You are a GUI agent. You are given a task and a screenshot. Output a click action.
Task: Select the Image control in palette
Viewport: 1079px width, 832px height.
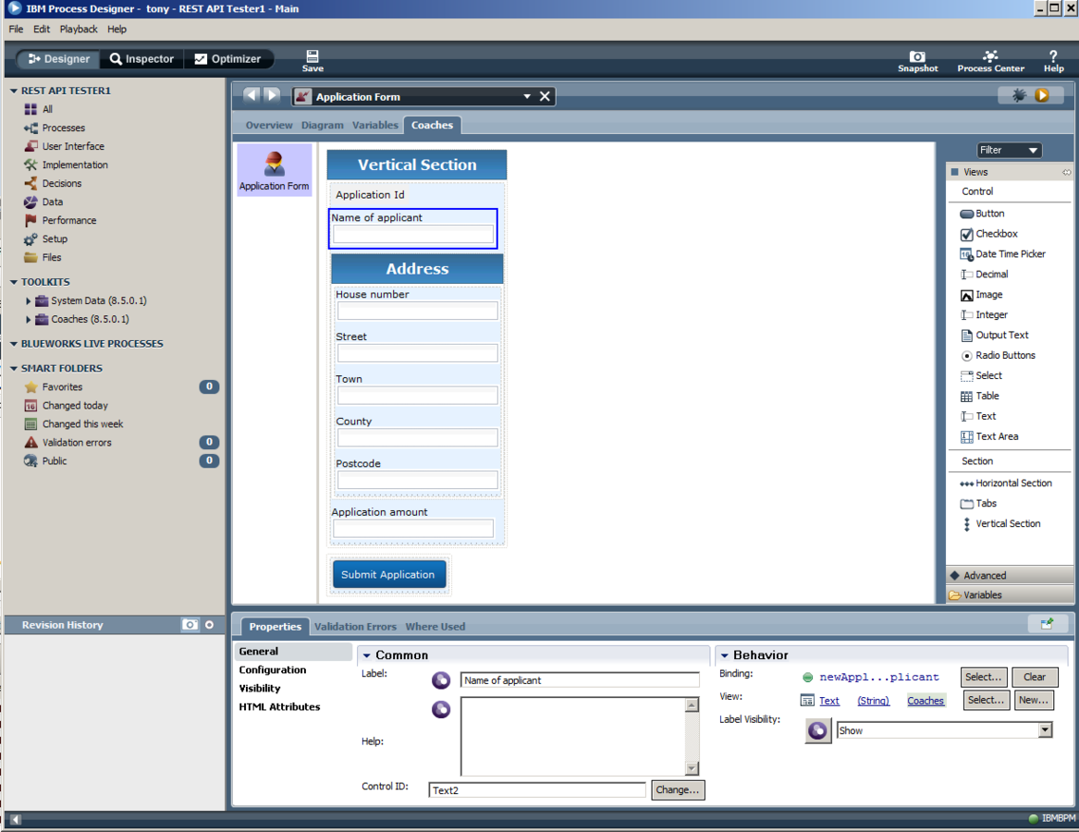coord(981,295)
